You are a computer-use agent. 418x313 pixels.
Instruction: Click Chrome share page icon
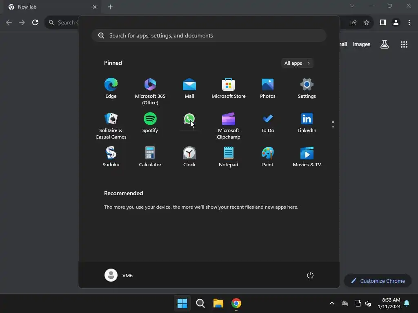point(354,23)
